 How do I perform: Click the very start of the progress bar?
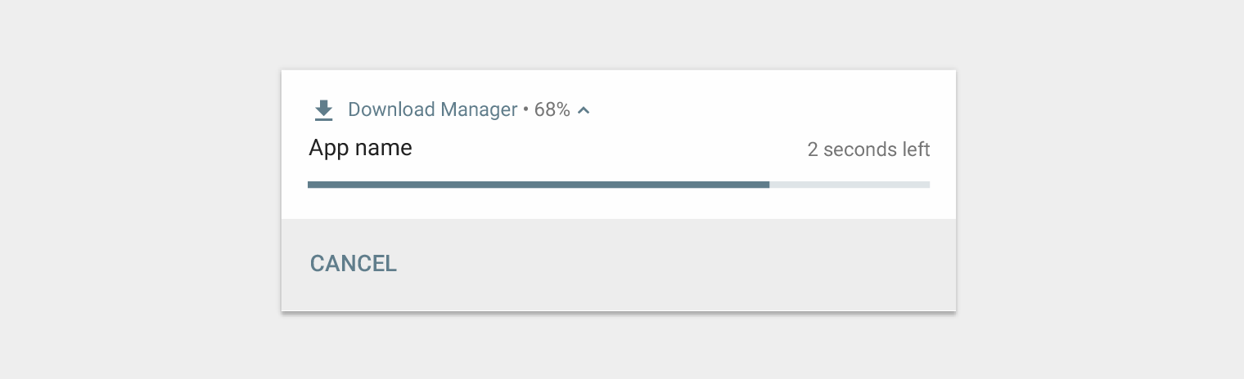[x=310, y=185]
